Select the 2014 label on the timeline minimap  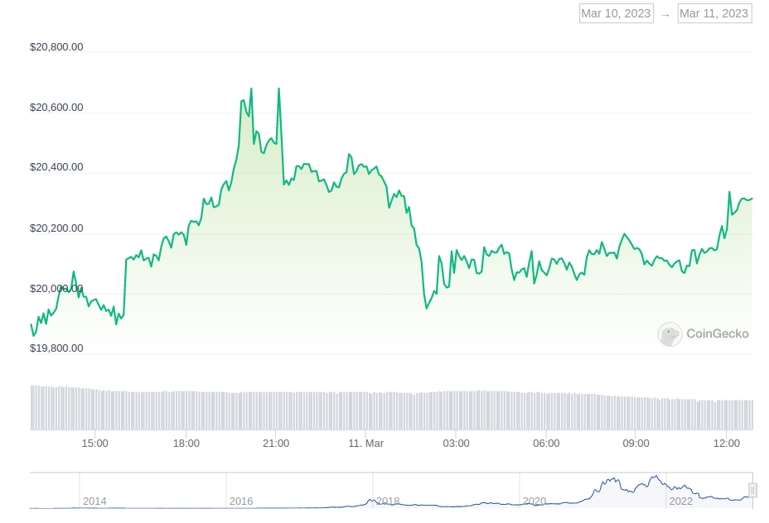(x=94, y=501)
